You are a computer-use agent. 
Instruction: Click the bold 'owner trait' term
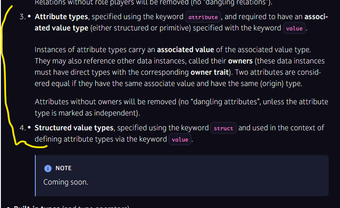click(x=210, y=72)
